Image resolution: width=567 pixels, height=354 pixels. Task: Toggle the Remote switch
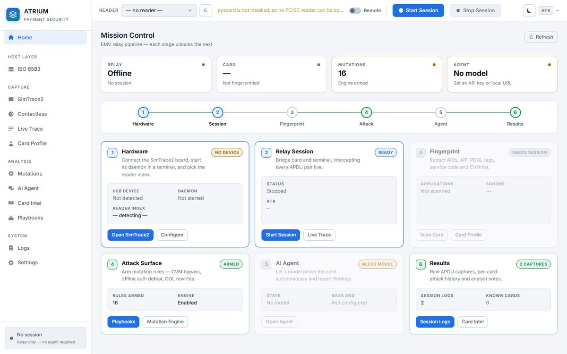[x=355, y=10]
